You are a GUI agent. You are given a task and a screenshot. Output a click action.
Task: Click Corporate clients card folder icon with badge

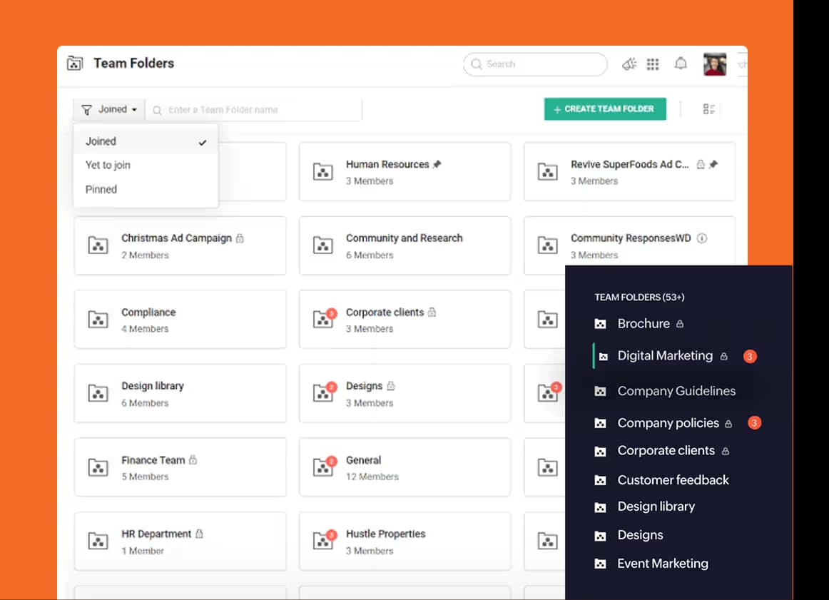[x=324, y=318]
